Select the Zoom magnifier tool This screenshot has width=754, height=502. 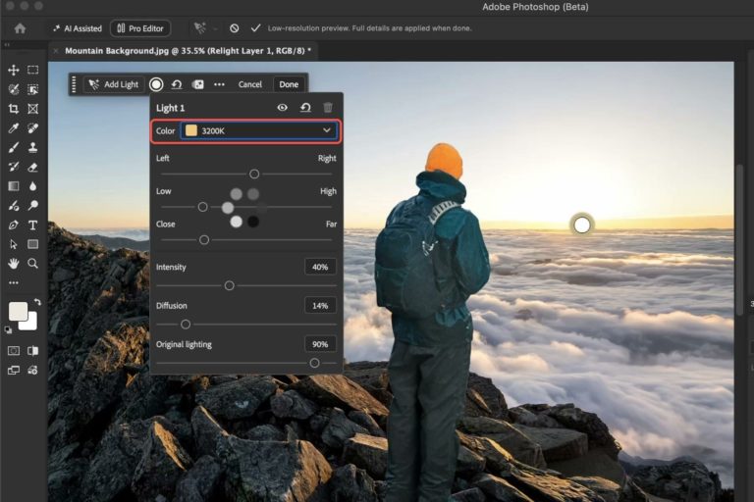click(x=32, y=263)
